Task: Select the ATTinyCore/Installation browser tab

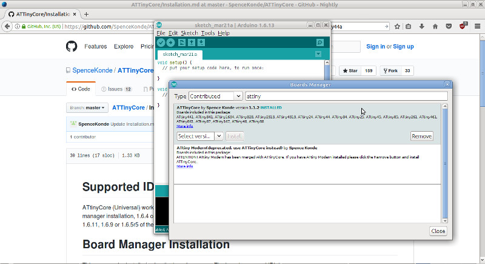Action: click(42, 14)
